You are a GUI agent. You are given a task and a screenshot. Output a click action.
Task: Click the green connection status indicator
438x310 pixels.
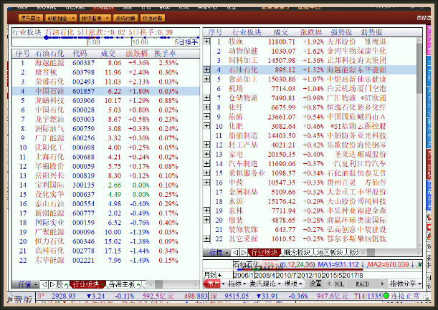pos(386,296)
